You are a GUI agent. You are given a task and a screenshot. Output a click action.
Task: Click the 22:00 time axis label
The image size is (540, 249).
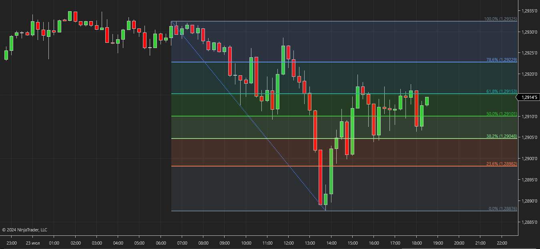click(x=501, y=243)
